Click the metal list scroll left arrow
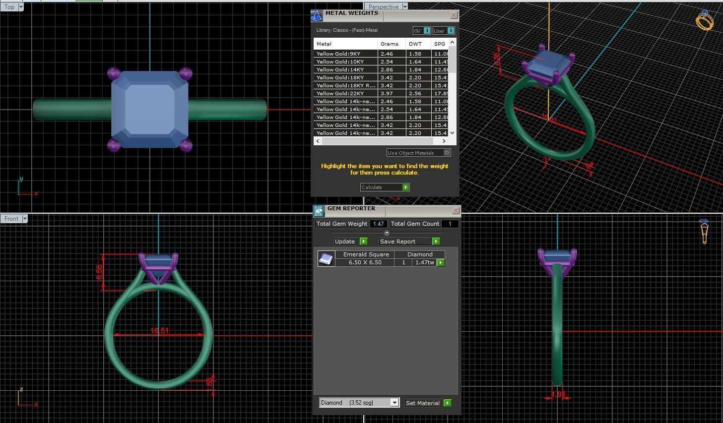Image resolution: width=723 pixels, height=423 pixels. [317, 141]
